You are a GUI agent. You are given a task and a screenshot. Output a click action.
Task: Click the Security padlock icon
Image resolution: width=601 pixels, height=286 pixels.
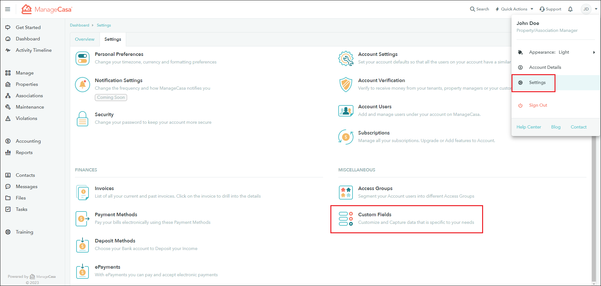click(82, 118)
